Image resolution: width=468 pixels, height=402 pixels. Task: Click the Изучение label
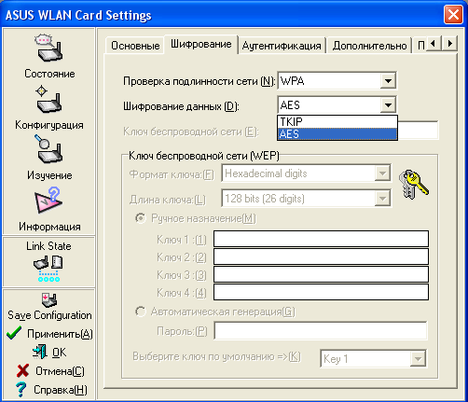click(49, 175)
